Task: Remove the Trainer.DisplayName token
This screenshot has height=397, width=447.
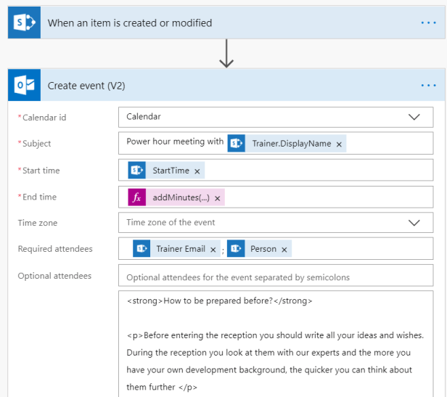Action: [339, 144]
